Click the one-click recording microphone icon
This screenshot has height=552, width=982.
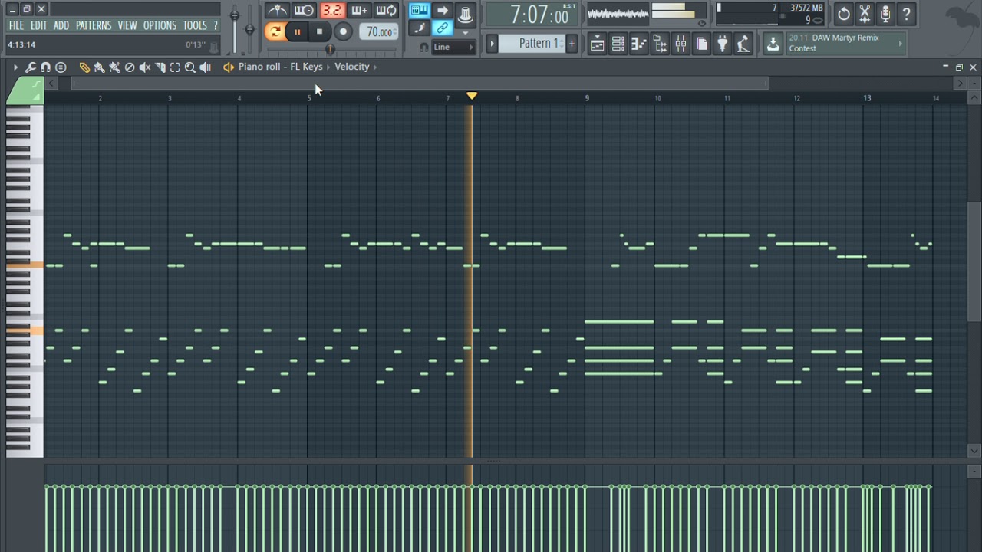(885, 14)
